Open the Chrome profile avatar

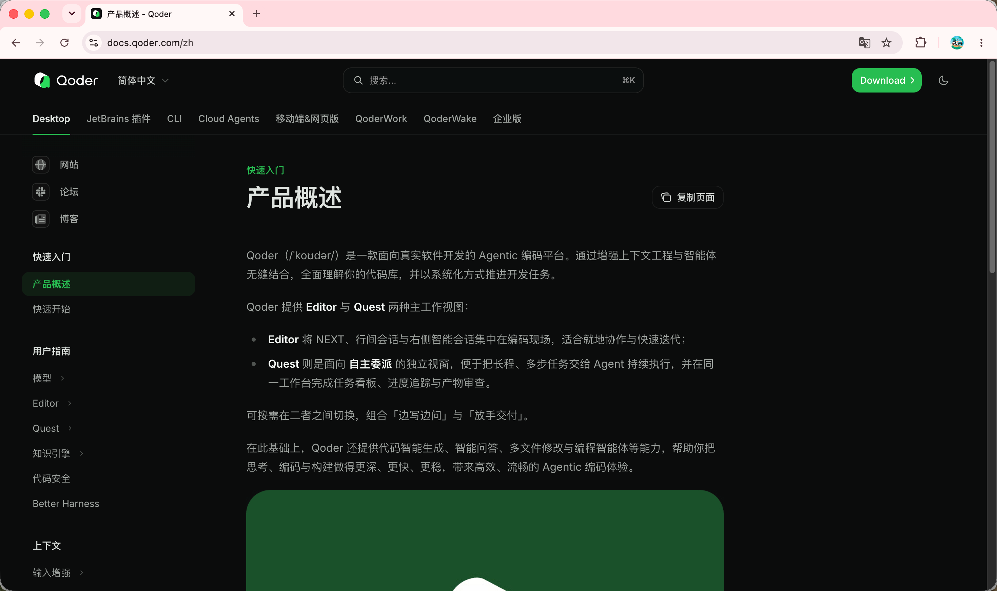point(957,43)
